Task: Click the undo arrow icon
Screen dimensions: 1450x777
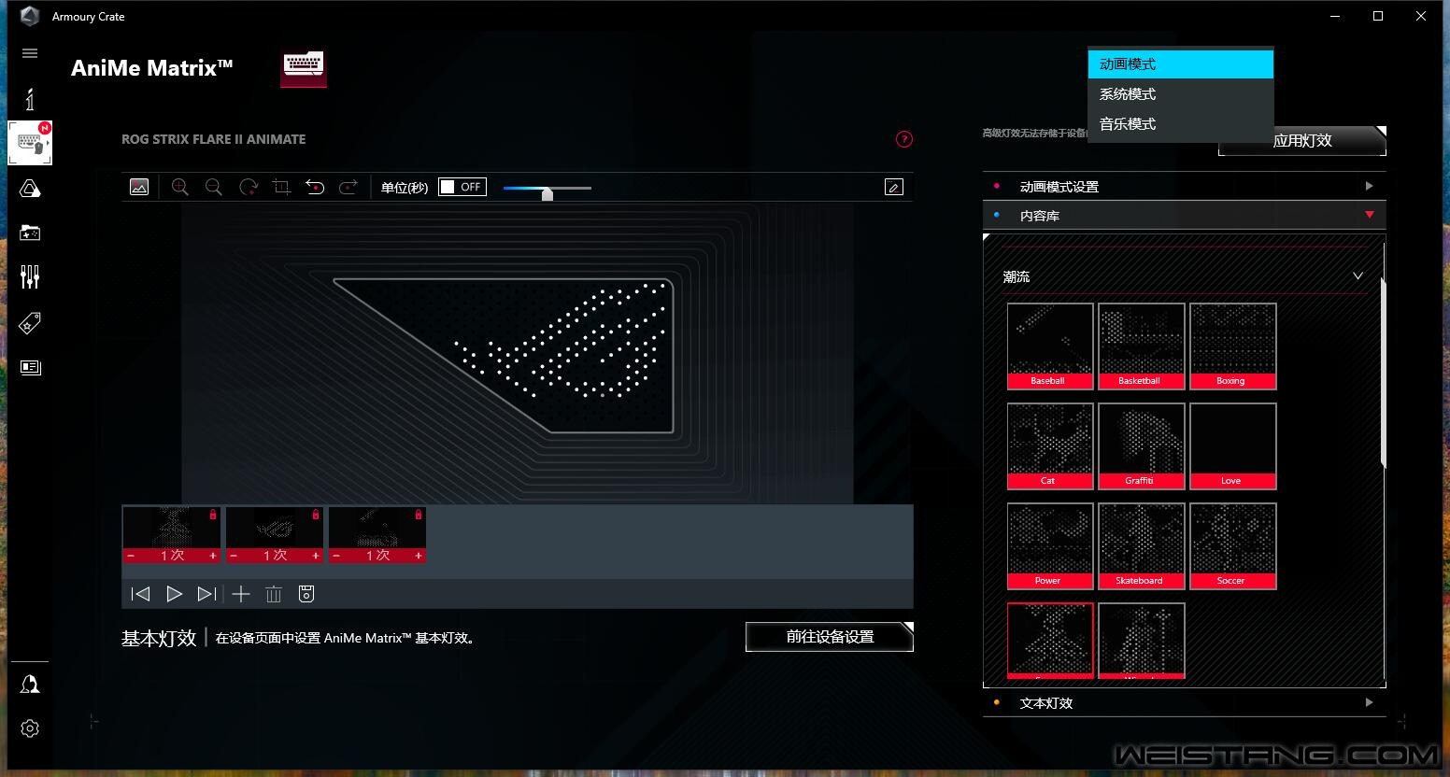Action: point(315,187)
